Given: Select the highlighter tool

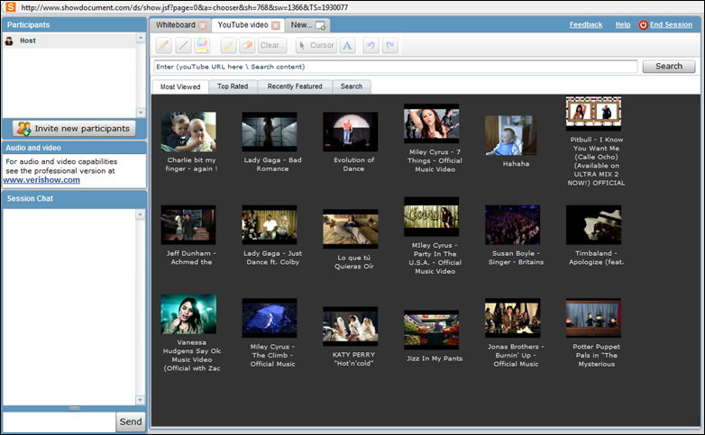Looking at the screenshot, I should tap(228, 45).
